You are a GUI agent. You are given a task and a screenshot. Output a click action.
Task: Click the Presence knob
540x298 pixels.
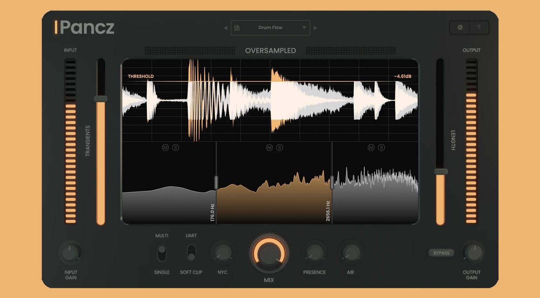coord(315,253)
